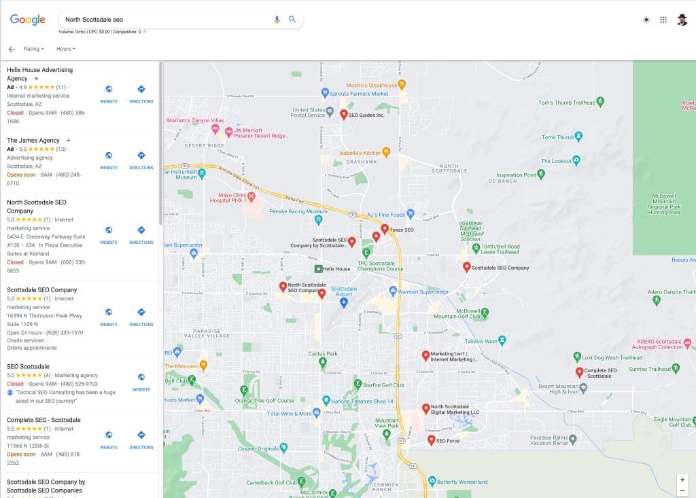Open Helix House Advertising Agency website
This screenshot has width=696, height=498.
click(x=109, y=94)
